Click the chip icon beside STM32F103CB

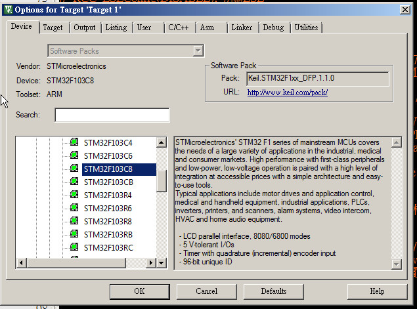click(74, 181)
